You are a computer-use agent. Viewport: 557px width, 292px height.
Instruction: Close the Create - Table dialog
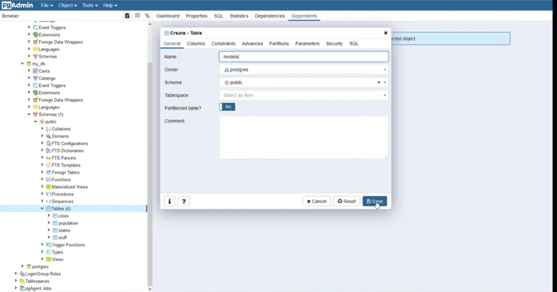click(385, 32)
